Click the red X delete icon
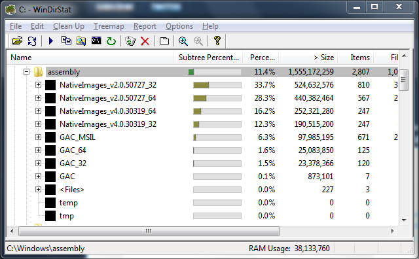Screen dimensions: 419x259 point(145,41)
